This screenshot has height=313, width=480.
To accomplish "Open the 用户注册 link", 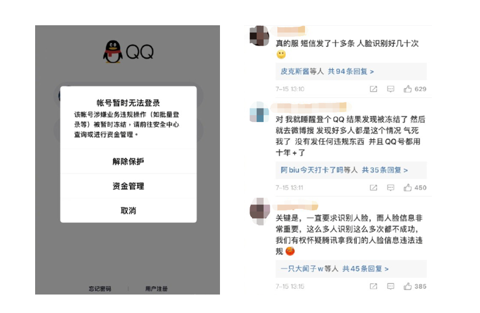I will (x=157, y=288).
